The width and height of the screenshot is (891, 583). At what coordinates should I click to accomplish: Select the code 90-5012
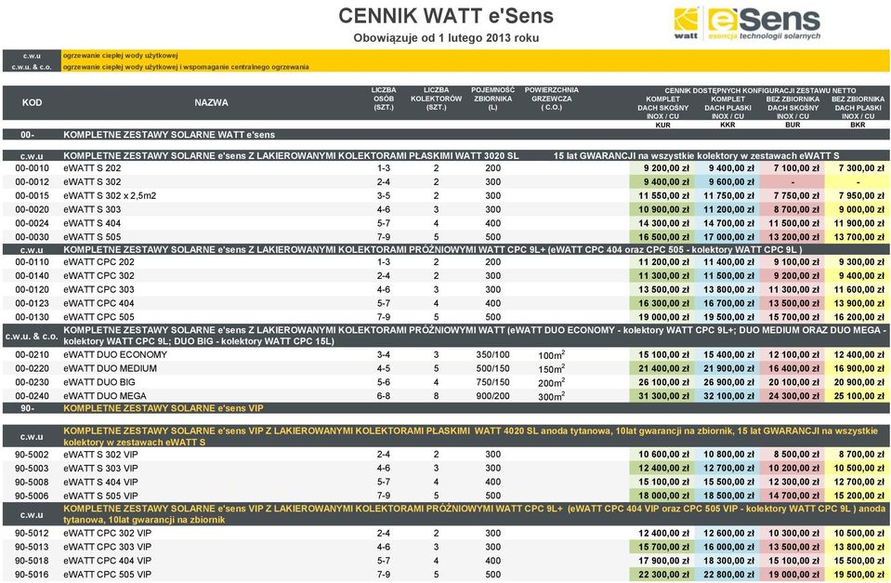point(32,534)
